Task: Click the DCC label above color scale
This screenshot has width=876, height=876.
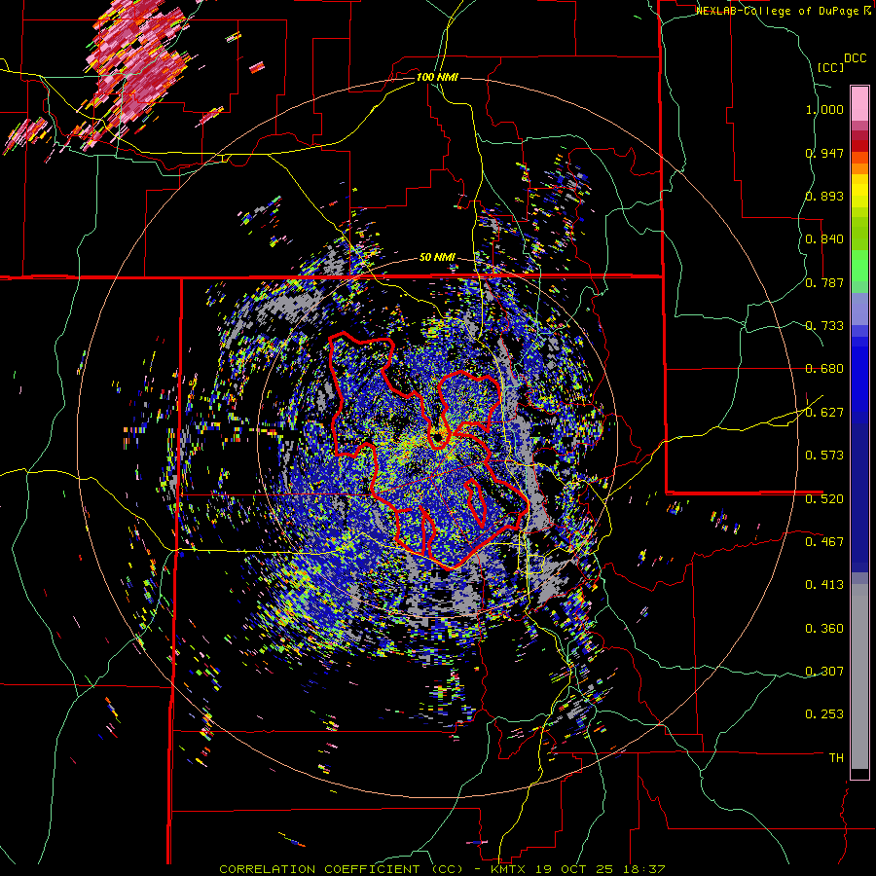Action: click(855, 58)
